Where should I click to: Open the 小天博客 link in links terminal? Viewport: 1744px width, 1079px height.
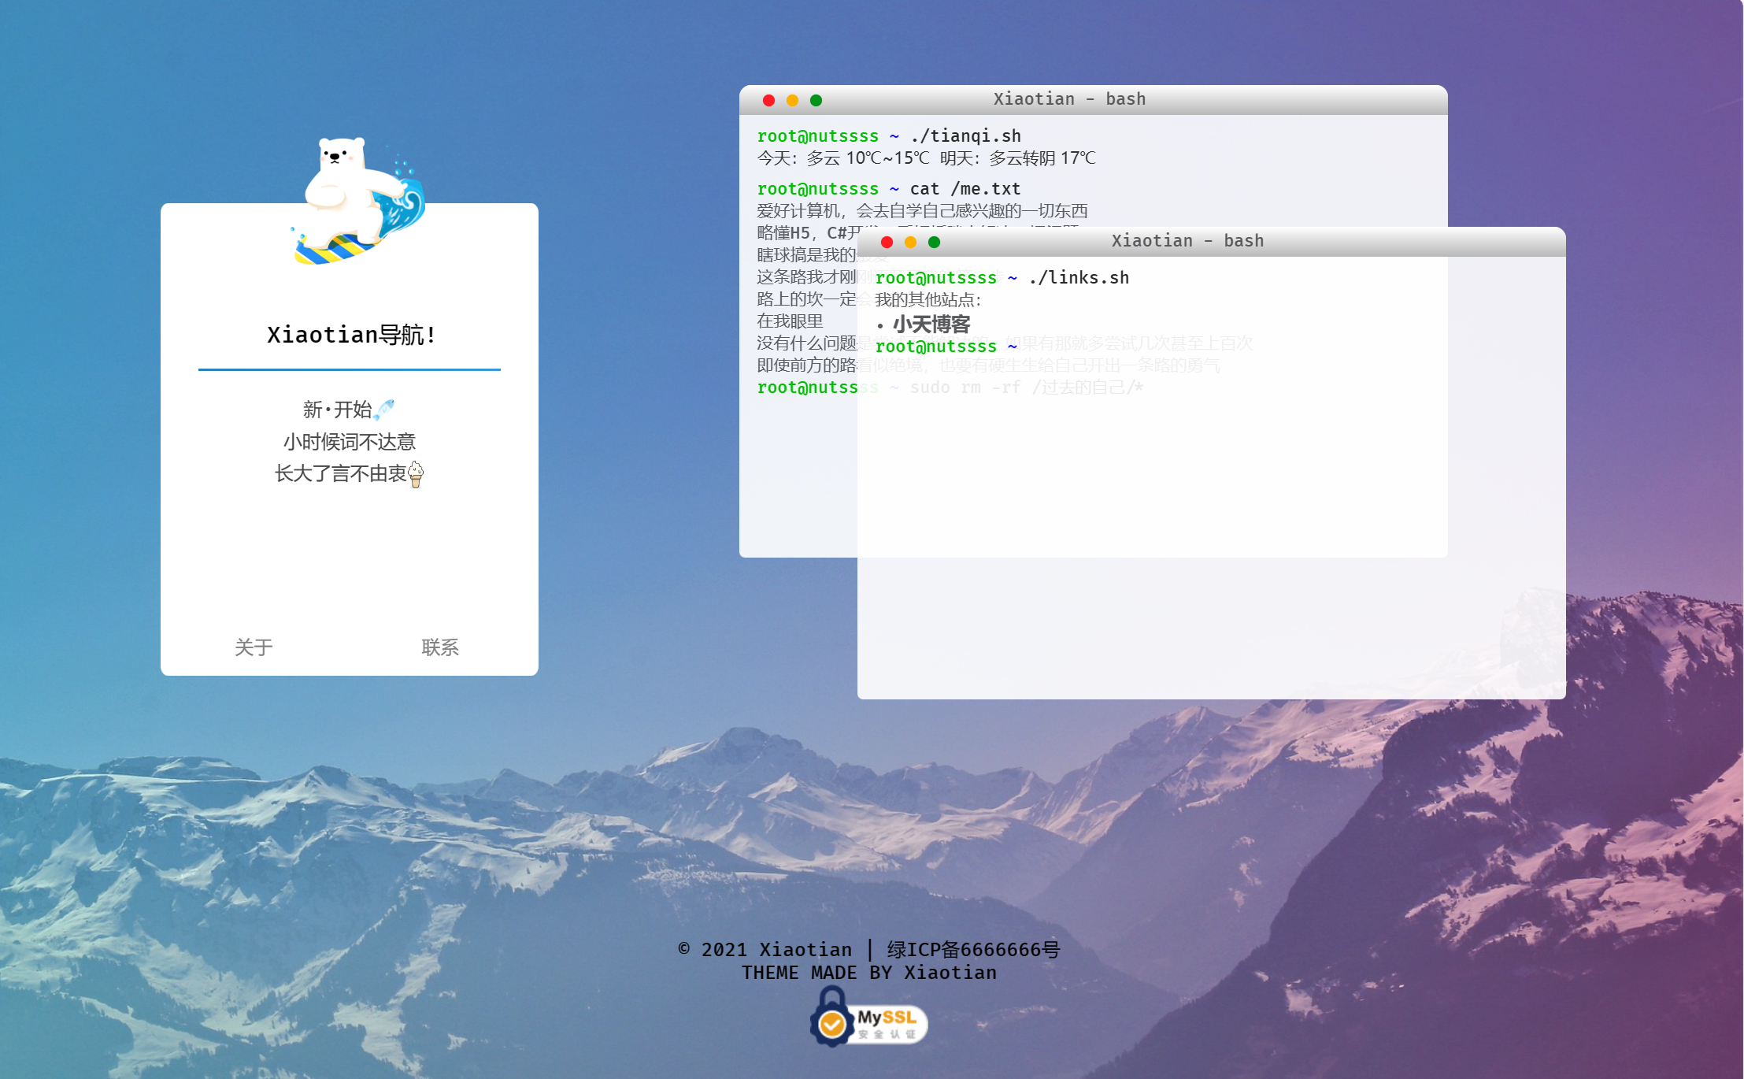(931, 324)
